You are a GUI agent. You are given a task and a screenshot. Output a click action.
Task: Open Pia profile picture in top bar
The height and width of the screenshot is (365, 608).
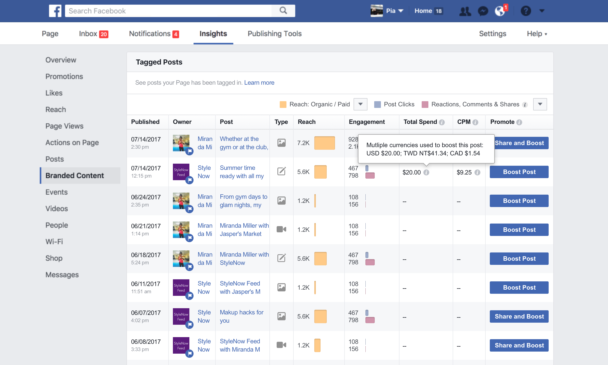tap(377, 11)
